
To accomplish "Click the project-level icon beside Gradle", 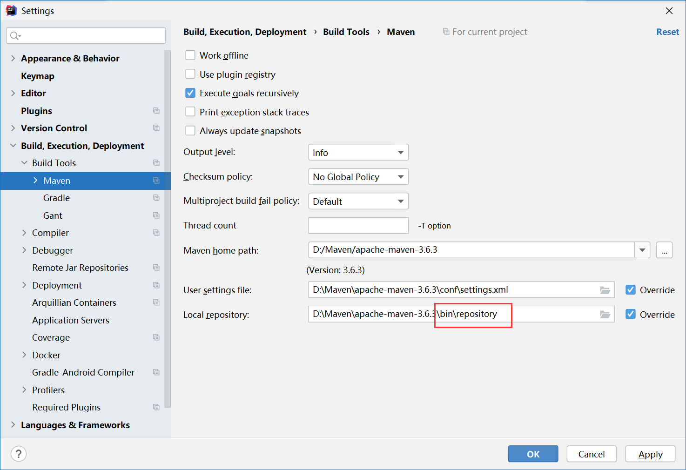I will (156, 198).
